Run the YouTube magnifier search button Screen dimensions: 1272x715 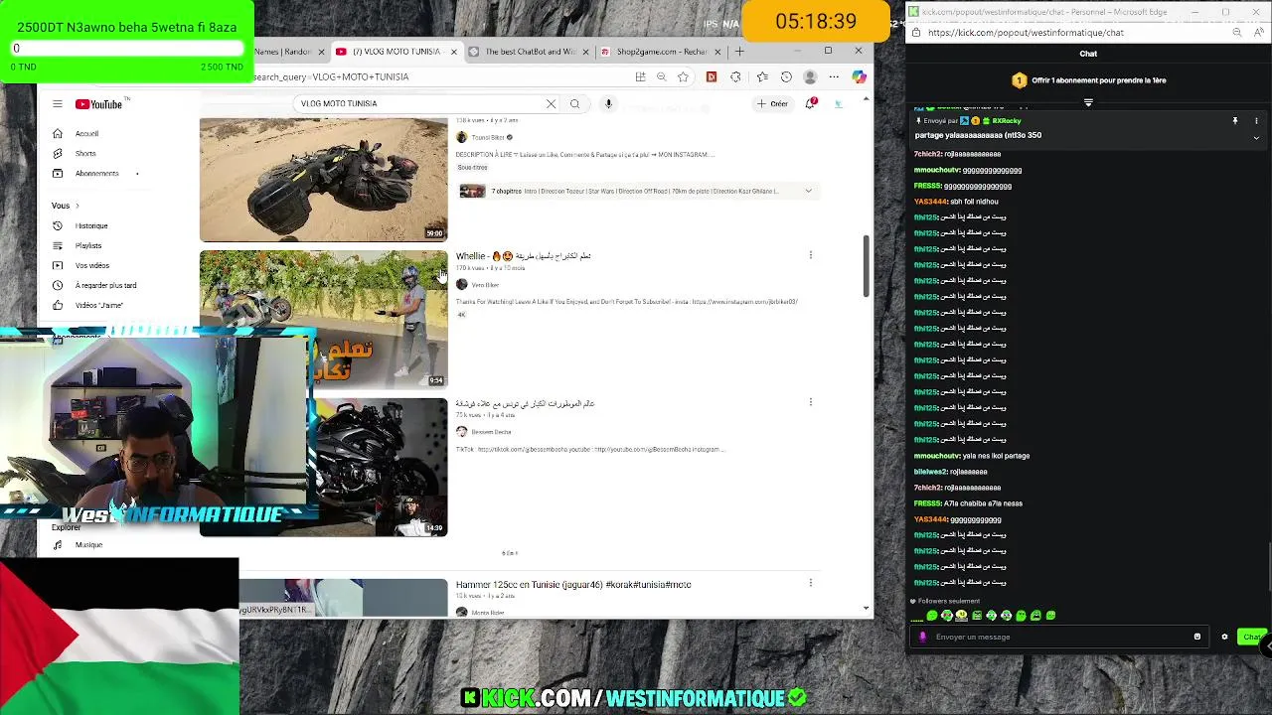coord(574,103)
